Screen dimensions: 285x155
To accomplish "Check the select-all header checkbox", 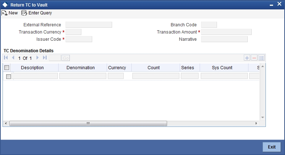I will point(7,67).
